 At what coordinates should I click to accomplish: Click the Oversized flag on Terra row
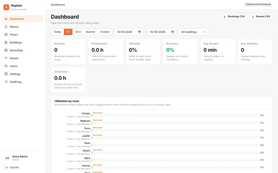[97, 128]
